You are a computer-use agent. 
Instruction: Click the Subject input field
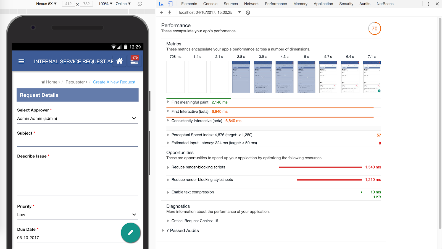[77, 142]
